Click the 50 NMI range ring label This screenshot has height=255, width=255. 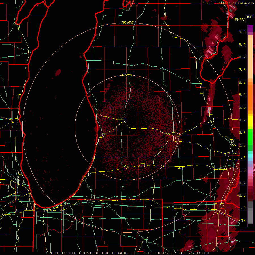127,75
